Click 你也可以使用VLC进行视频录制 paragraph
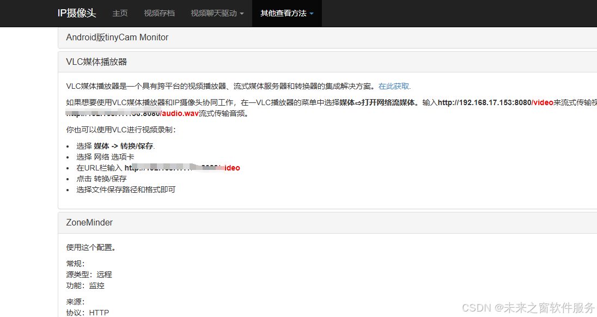Screen dimensions: 597x317 pyautogui.click(x=121, y=130)
